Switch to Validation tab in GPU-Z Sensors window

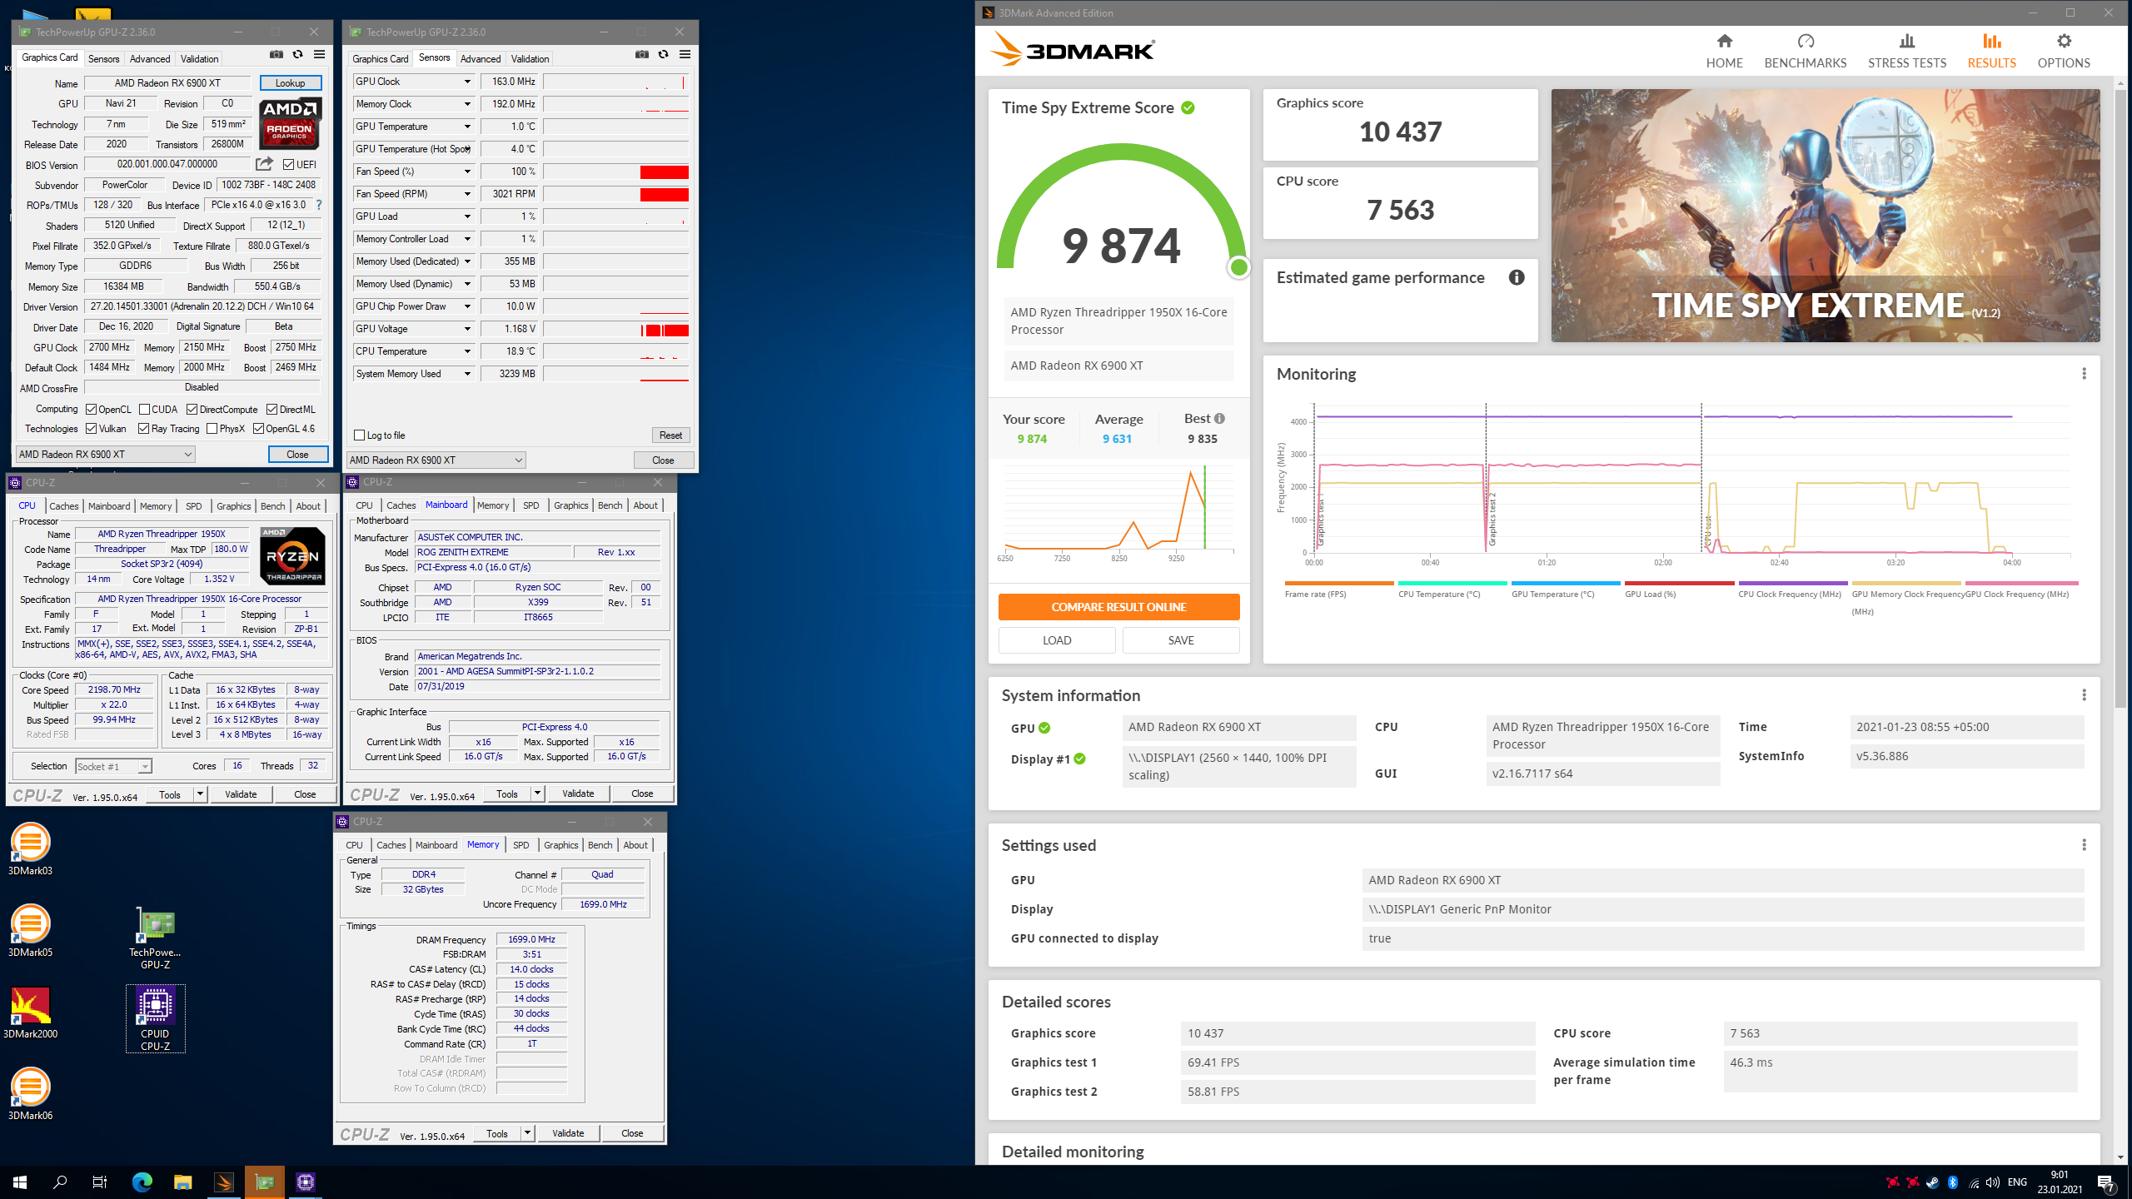530,58
